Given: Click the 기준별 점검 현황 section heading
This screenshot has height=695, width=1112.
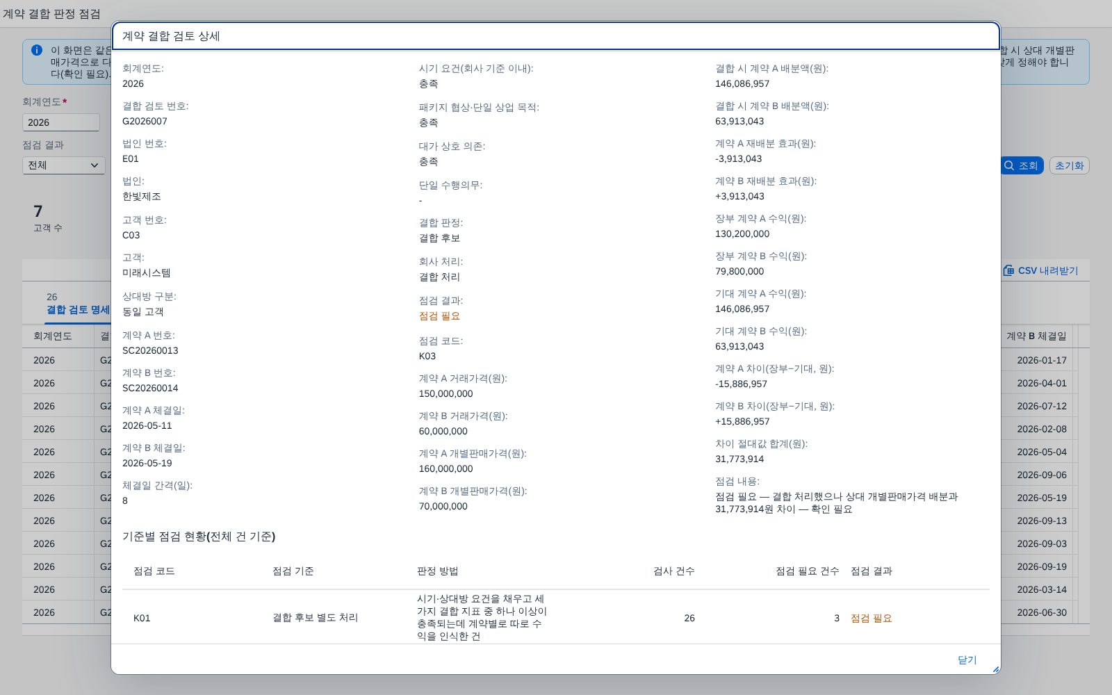Looking at the screenshot, I should tap(199, 537).
